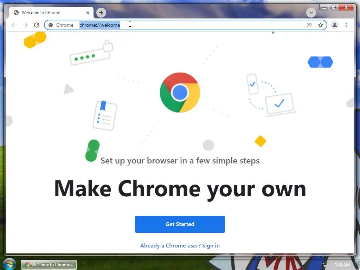Go forward with the forward arrow
This screenshot has width=360, height=270.
pyautogui.click(x=25, y=25)
